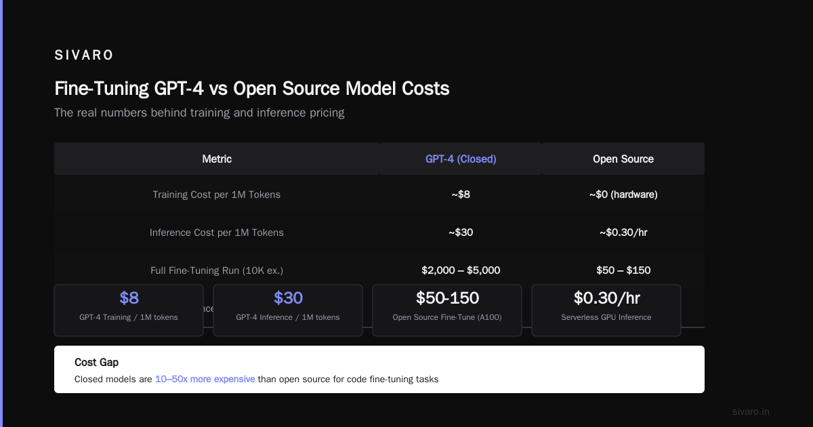Click the highlighted '10–50x more expensive' text

[x=205, y=380]
